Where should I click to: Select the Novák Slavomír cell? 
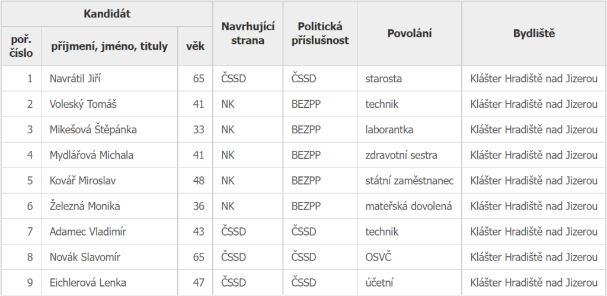[x=85, y=257]
